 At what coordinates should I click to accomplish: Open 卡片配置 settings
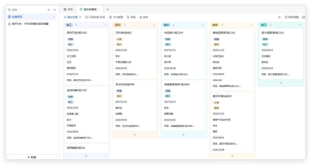[116, 17]
